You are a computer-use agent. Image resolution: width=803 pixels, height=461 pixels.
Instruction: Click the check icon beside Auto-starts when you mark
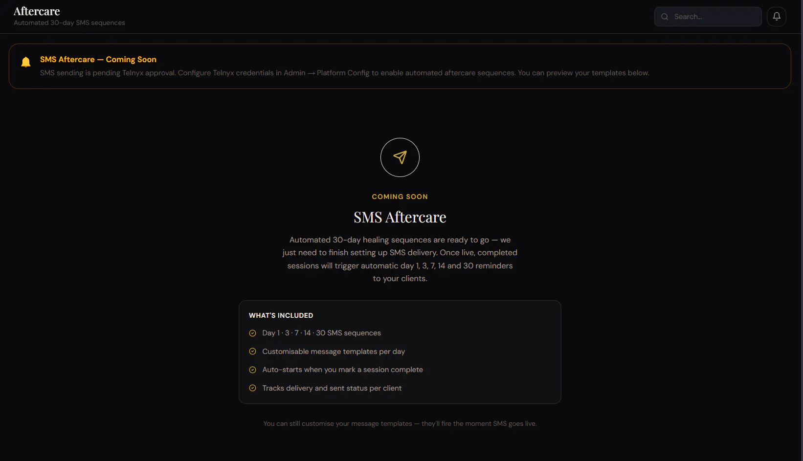click(252, 370)
